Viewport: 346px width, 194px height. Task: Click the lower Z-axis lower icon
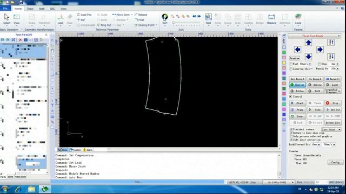click(331, 57)
